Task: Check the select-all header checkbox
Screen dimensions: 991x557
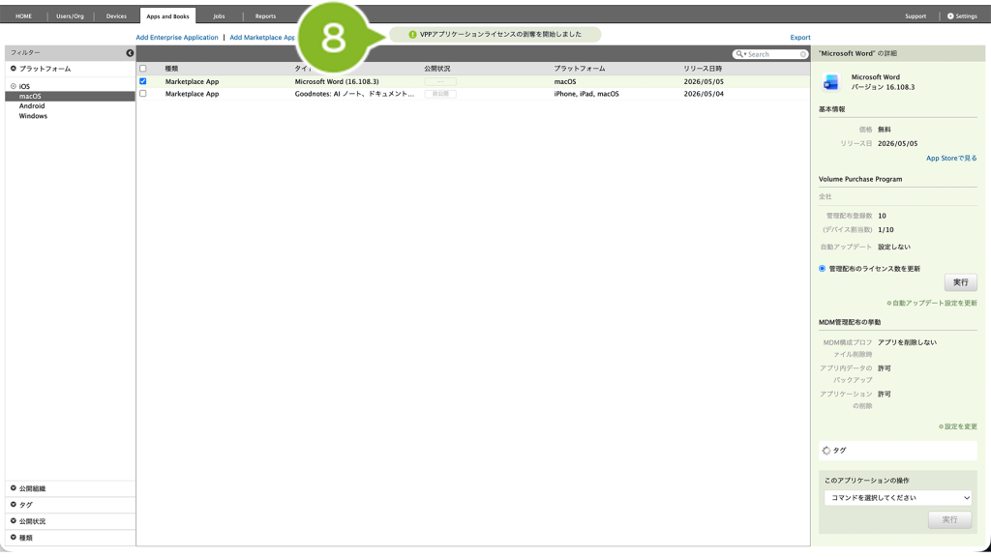Action: coord(143,69)
